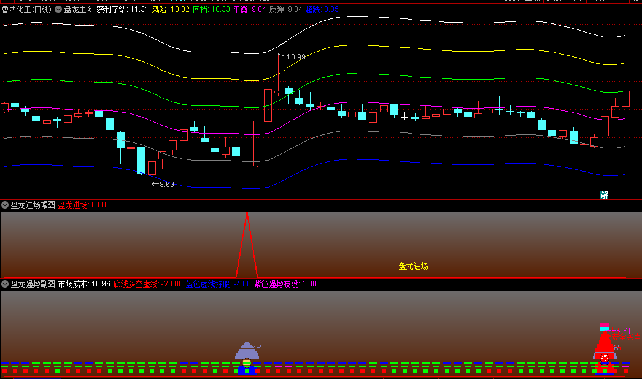The image size is (642, 379).
Task: Select the purple ZR triangle signal marker
Action: (x=247, y=350)
